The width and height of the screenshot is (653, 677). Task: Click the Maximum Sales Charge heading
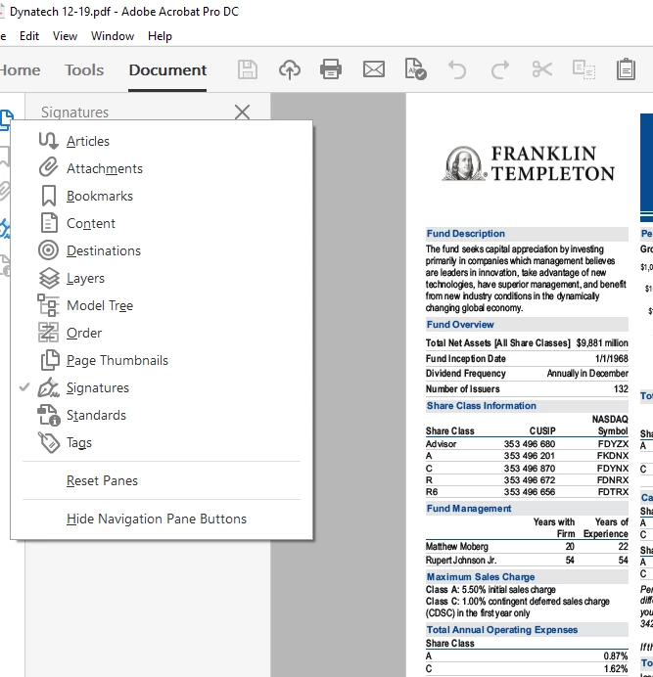point(481,577)
